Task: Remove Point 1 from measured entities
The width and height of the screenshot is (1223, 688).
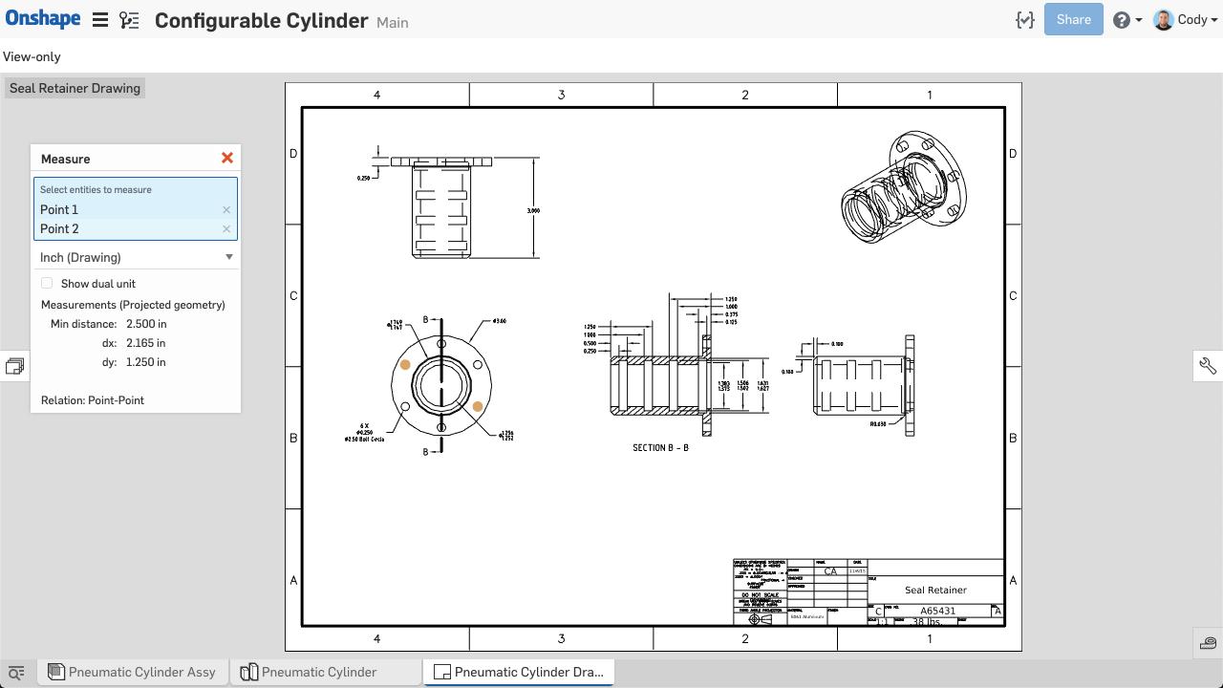Action: point(226,209)
